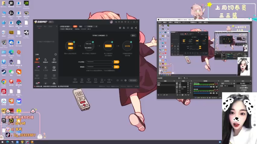Click the rtmp address input field
Viewport: 257px width, 144px height.
[100, 62]
